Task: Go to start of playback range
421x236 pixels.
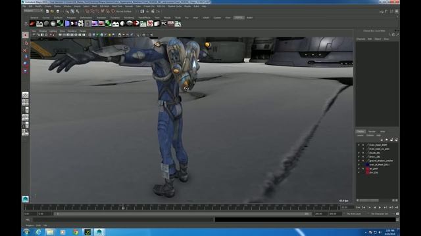Action: [358, 207]
